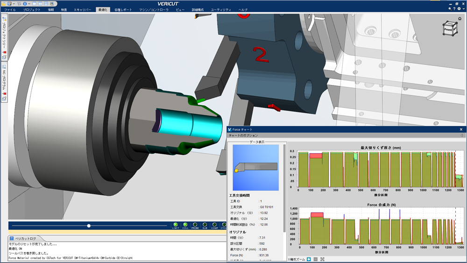Image resolution: width=467 pixels, height=263 pixels.
Task: Open the Xキャリパー menu
Action: tap(83, 10)
